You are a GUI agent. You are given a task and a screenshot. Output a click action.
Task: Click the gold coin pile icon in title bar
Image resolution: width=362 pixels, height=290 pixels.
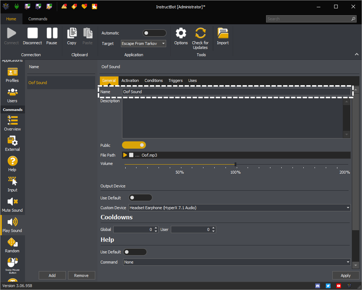point(64,7)
